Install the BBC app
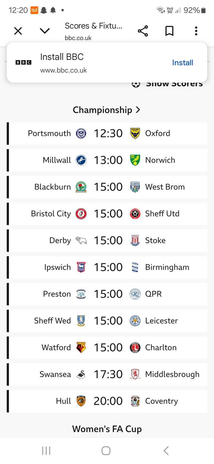The width and height of the screenshot is (214, 464). tap(182, 62)
